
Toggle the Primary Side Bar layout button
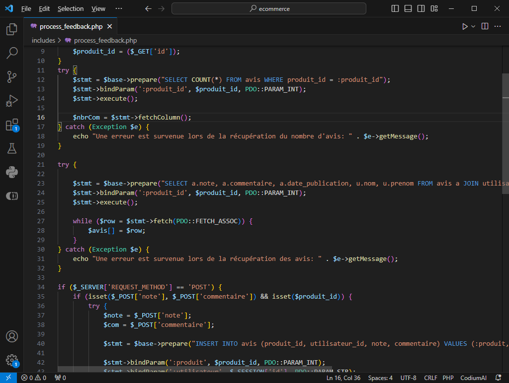pyautogui.click(x=395, y=8)
